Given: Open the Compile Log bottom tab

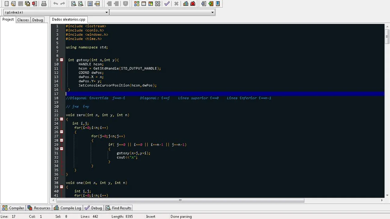Looking at the screenshot, I should click(68, 208).
